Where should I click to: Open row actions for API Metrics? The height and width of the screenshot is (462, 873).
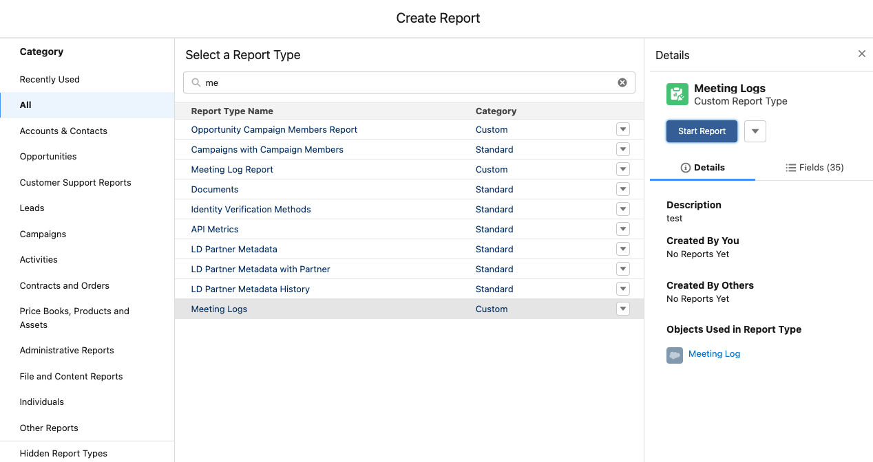(623, 229)
